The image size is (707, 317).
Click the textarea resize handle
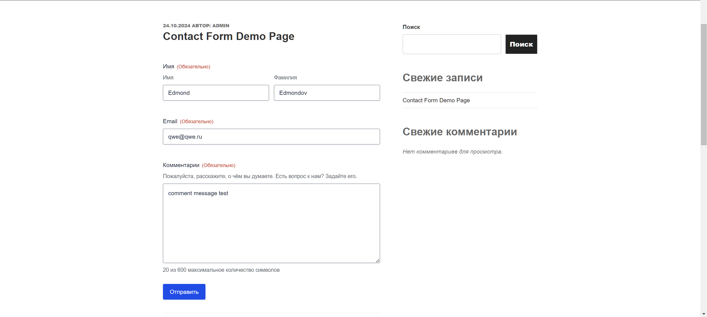click(x=377, y=260)
